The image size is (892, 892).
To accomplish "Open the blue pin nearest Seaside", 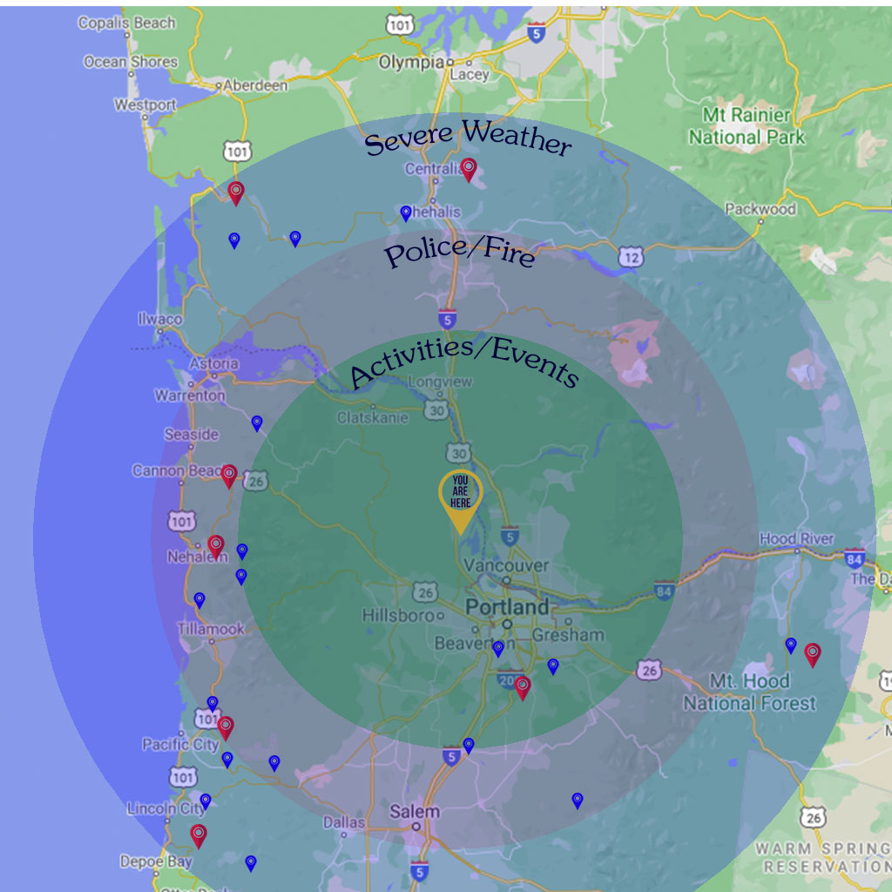I will [x=257, y=423].
